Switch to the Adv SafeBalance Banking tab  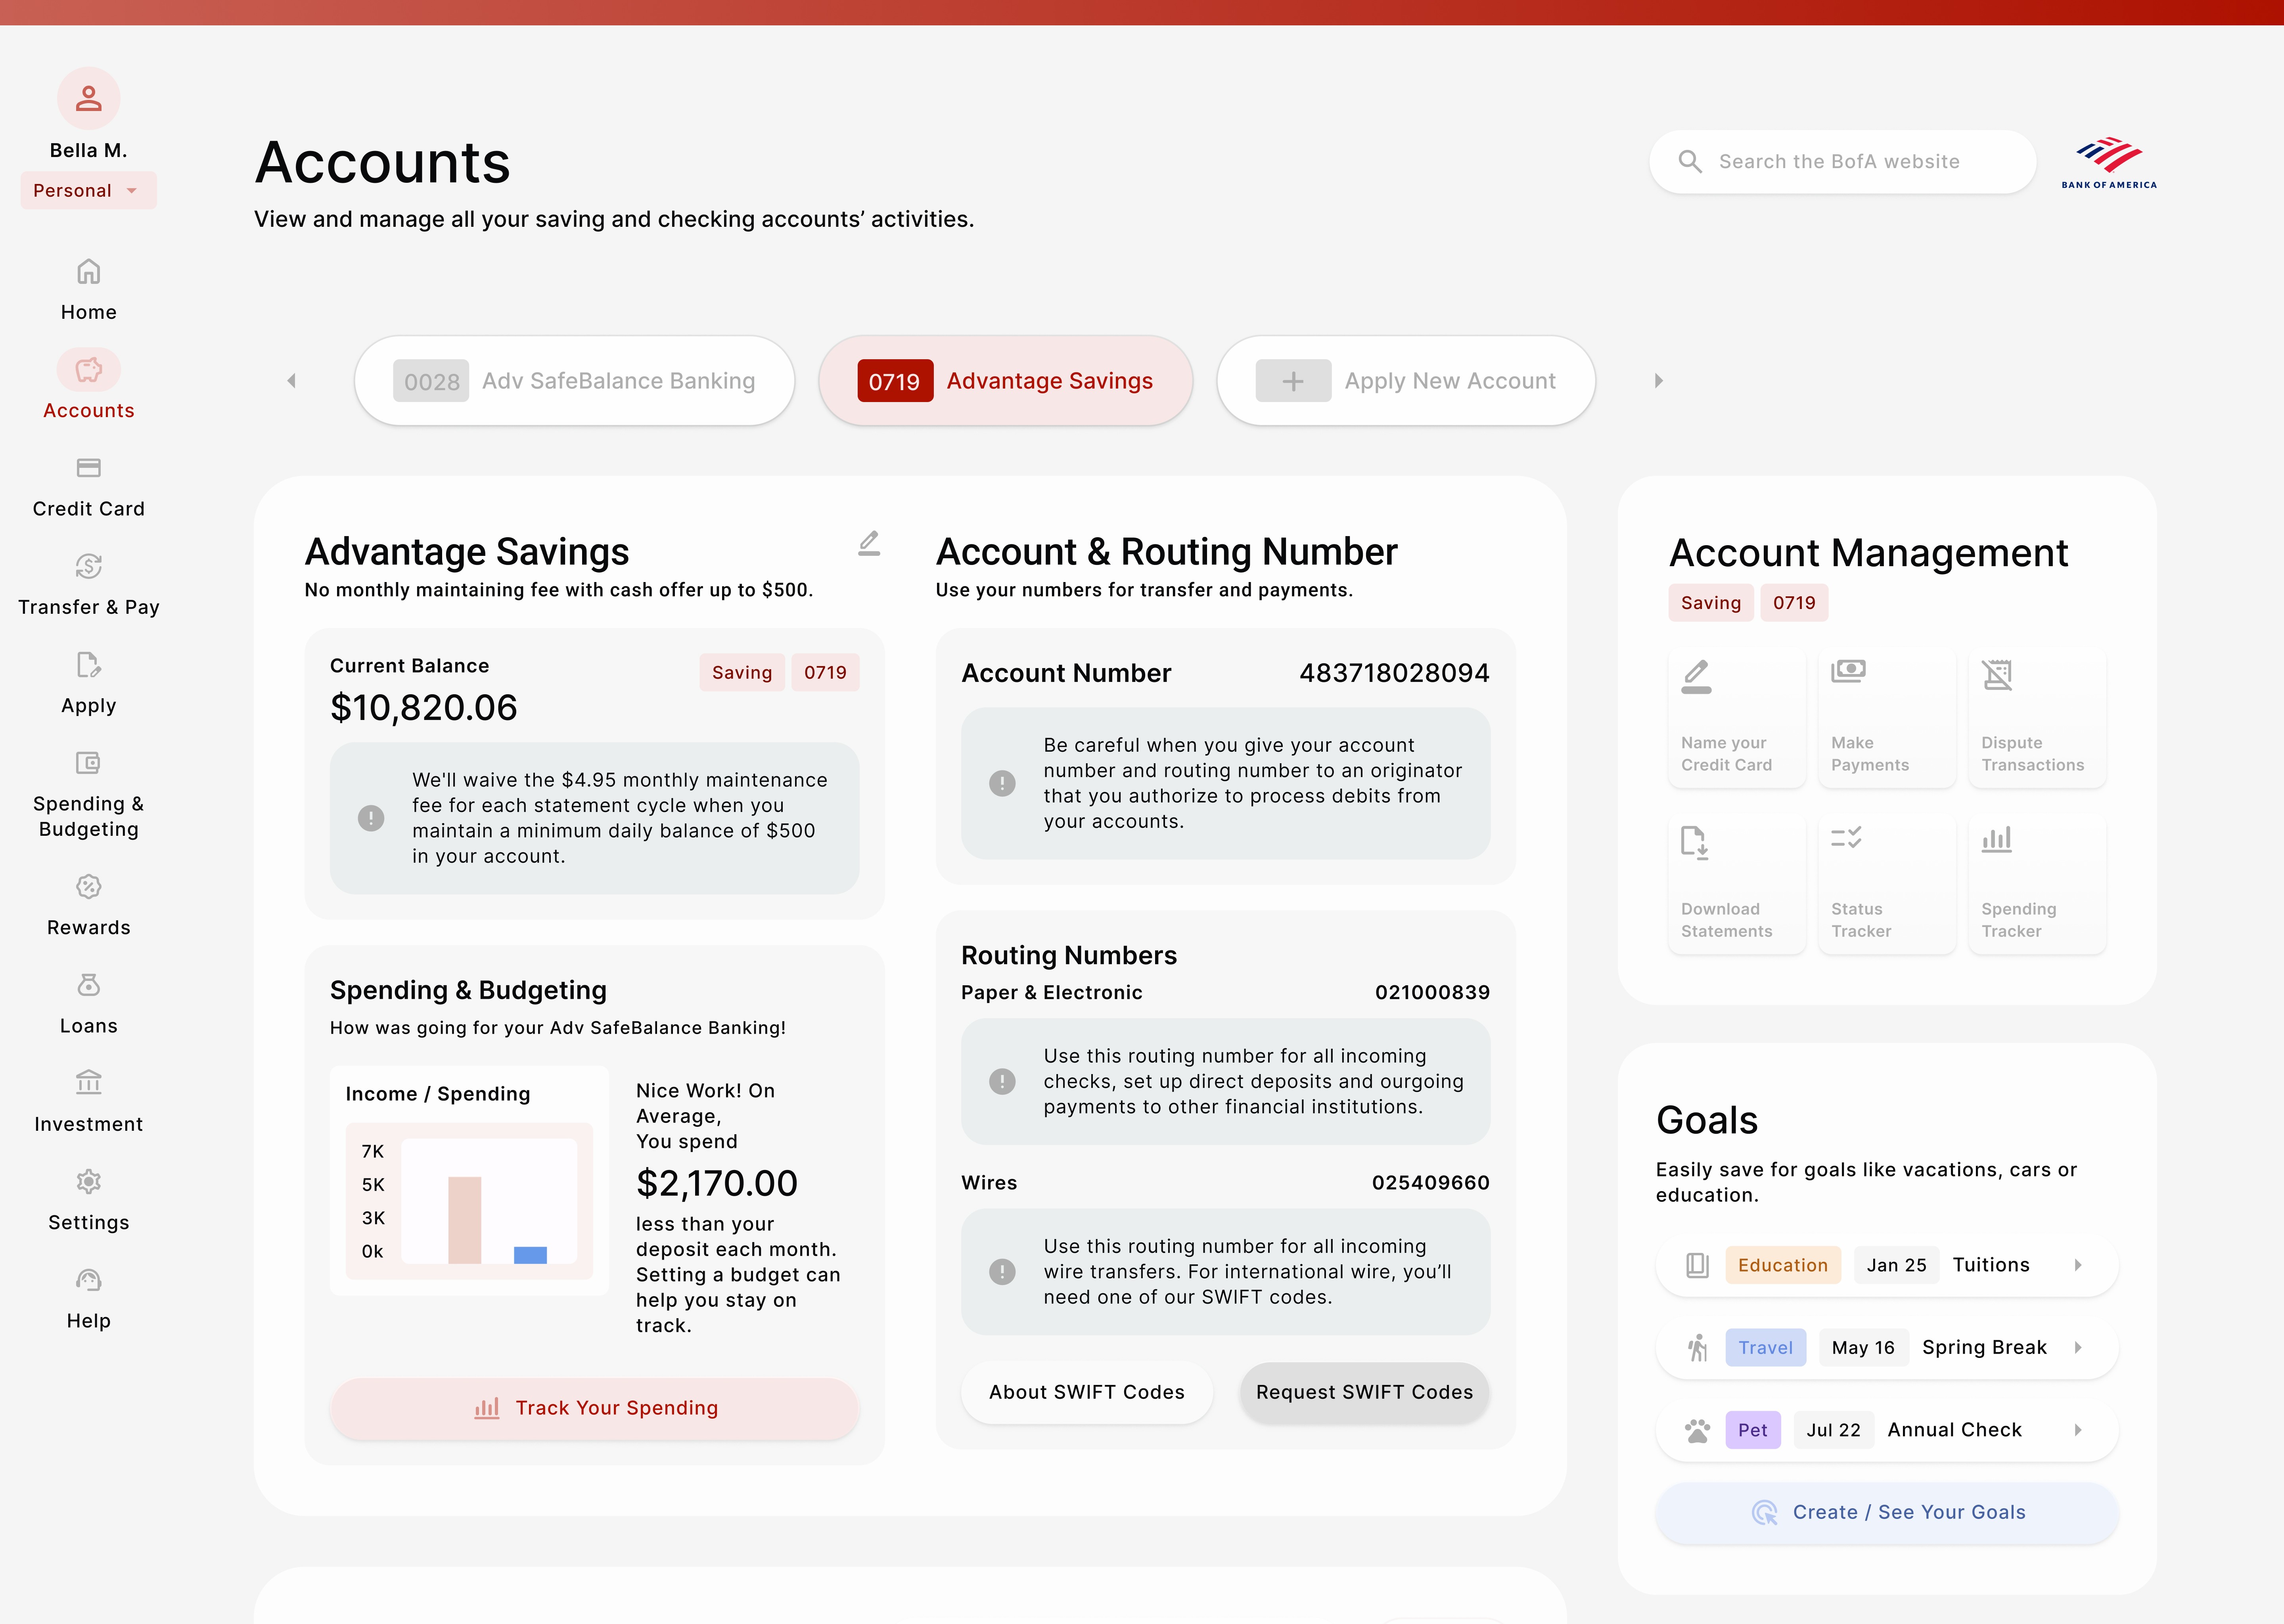[x=575, y=381]
